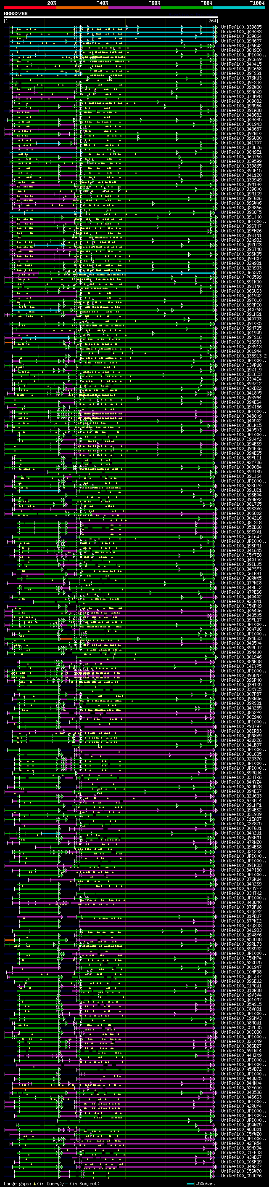This screenshot has height=1187, width=269.
Task: Select hit UniRef100_Q8H9E0
Action: [x=241, y=50]
